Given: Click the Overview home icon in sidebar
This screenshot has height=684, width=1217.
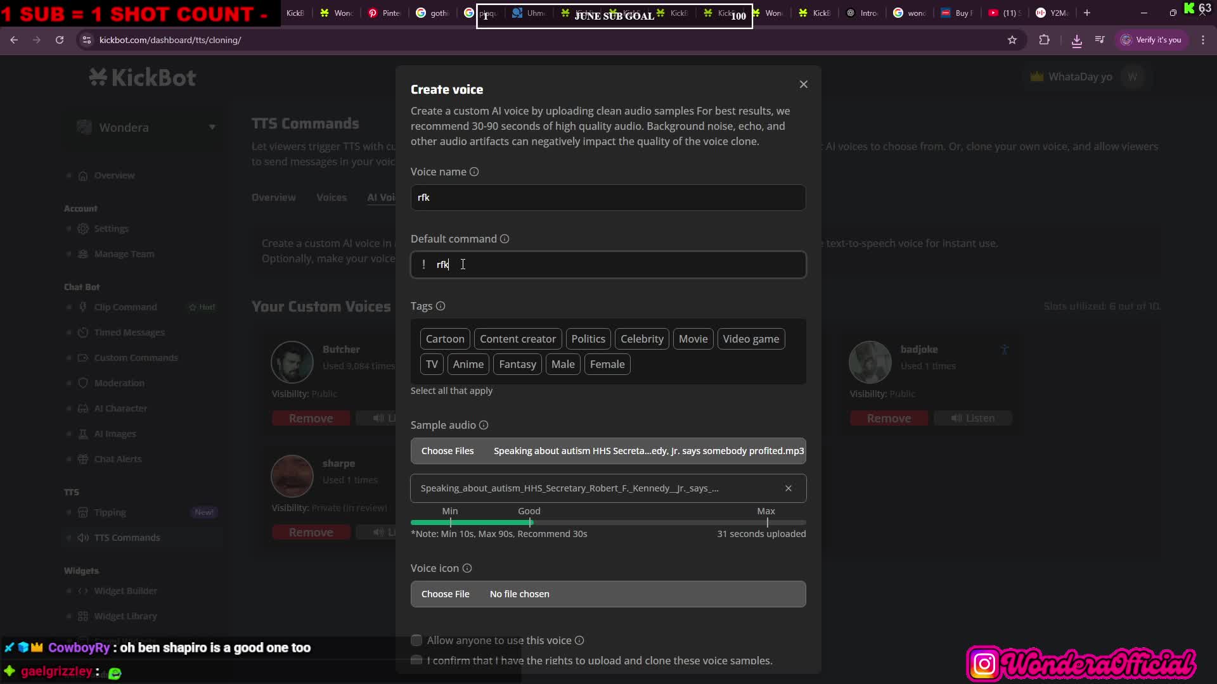Looking at the screenshot, I should point(83,175).
